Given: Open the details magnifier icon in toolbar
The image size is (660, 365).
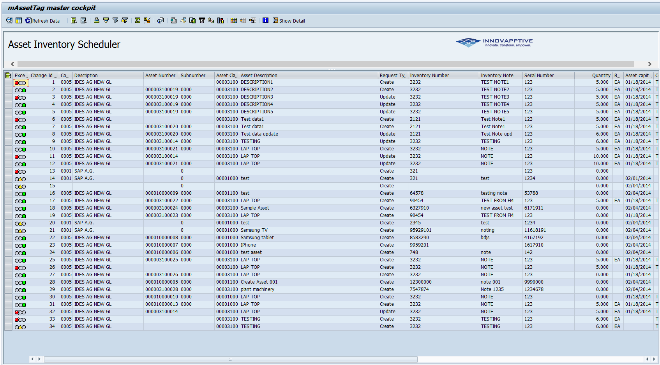Looking at the screenshot, I should coord(9,21).
